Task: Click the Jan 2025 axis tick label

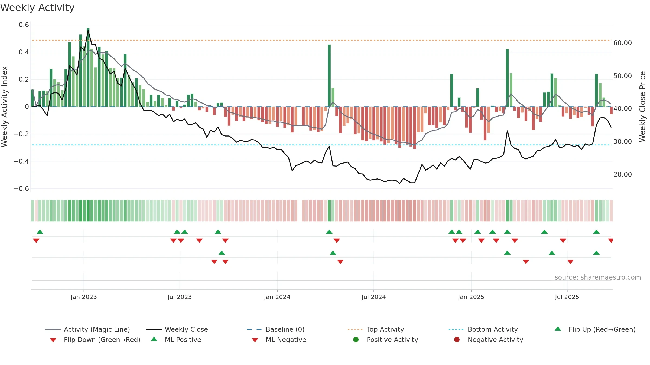Action: pos(471,297)
